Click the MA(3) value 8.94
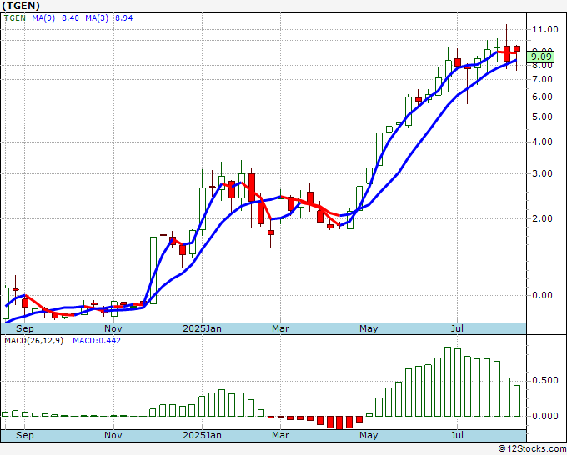Image resolution: width=567 pixels, height=455 pixels. point(123,18)
